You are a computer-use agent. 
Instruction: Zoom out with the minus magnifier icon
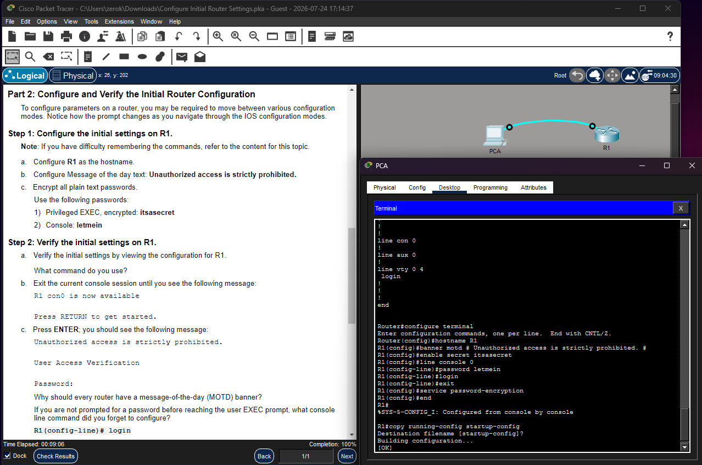(x=254, y=36)
